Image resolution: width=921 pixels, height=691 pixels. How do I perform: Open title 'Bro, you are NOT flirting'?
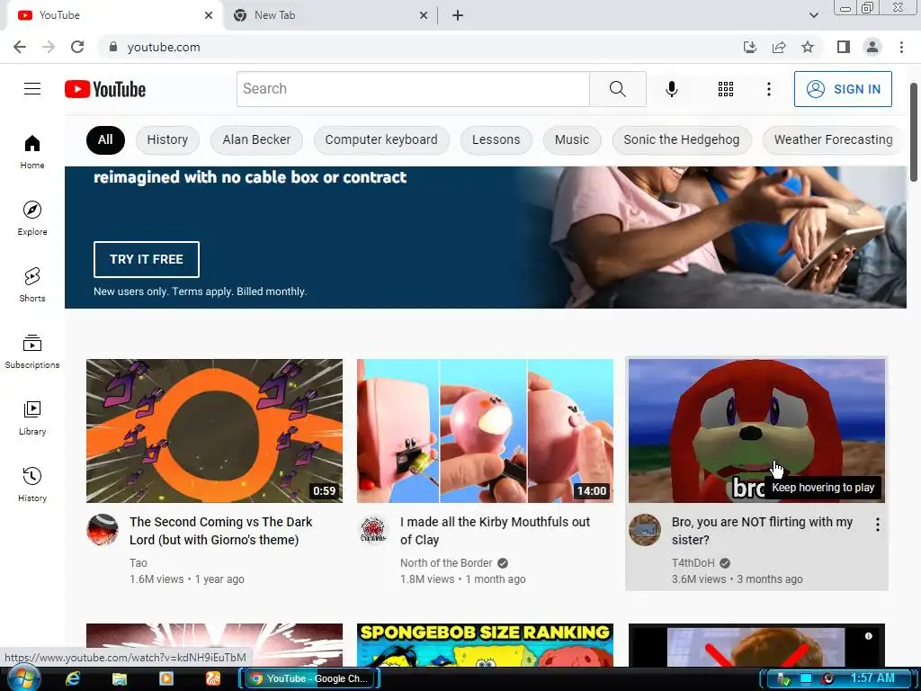[x=762, y=531]
